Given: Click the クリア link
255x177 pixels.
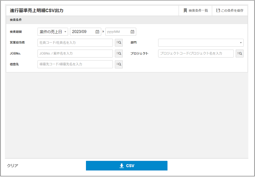Looking at the screenshot, I should click(x=13, y=166).
